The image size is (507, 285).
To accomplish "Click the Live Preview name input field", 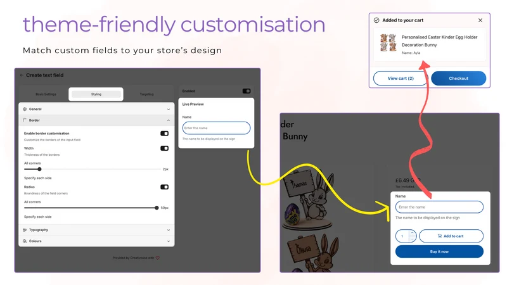I will [x=216, y=128].
